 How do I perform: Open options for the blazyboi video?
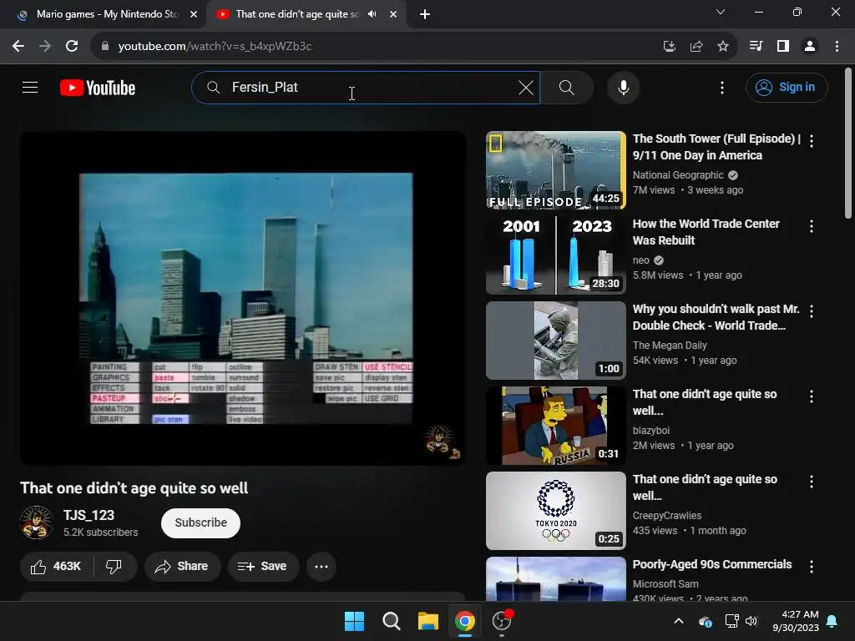(812, 396)
